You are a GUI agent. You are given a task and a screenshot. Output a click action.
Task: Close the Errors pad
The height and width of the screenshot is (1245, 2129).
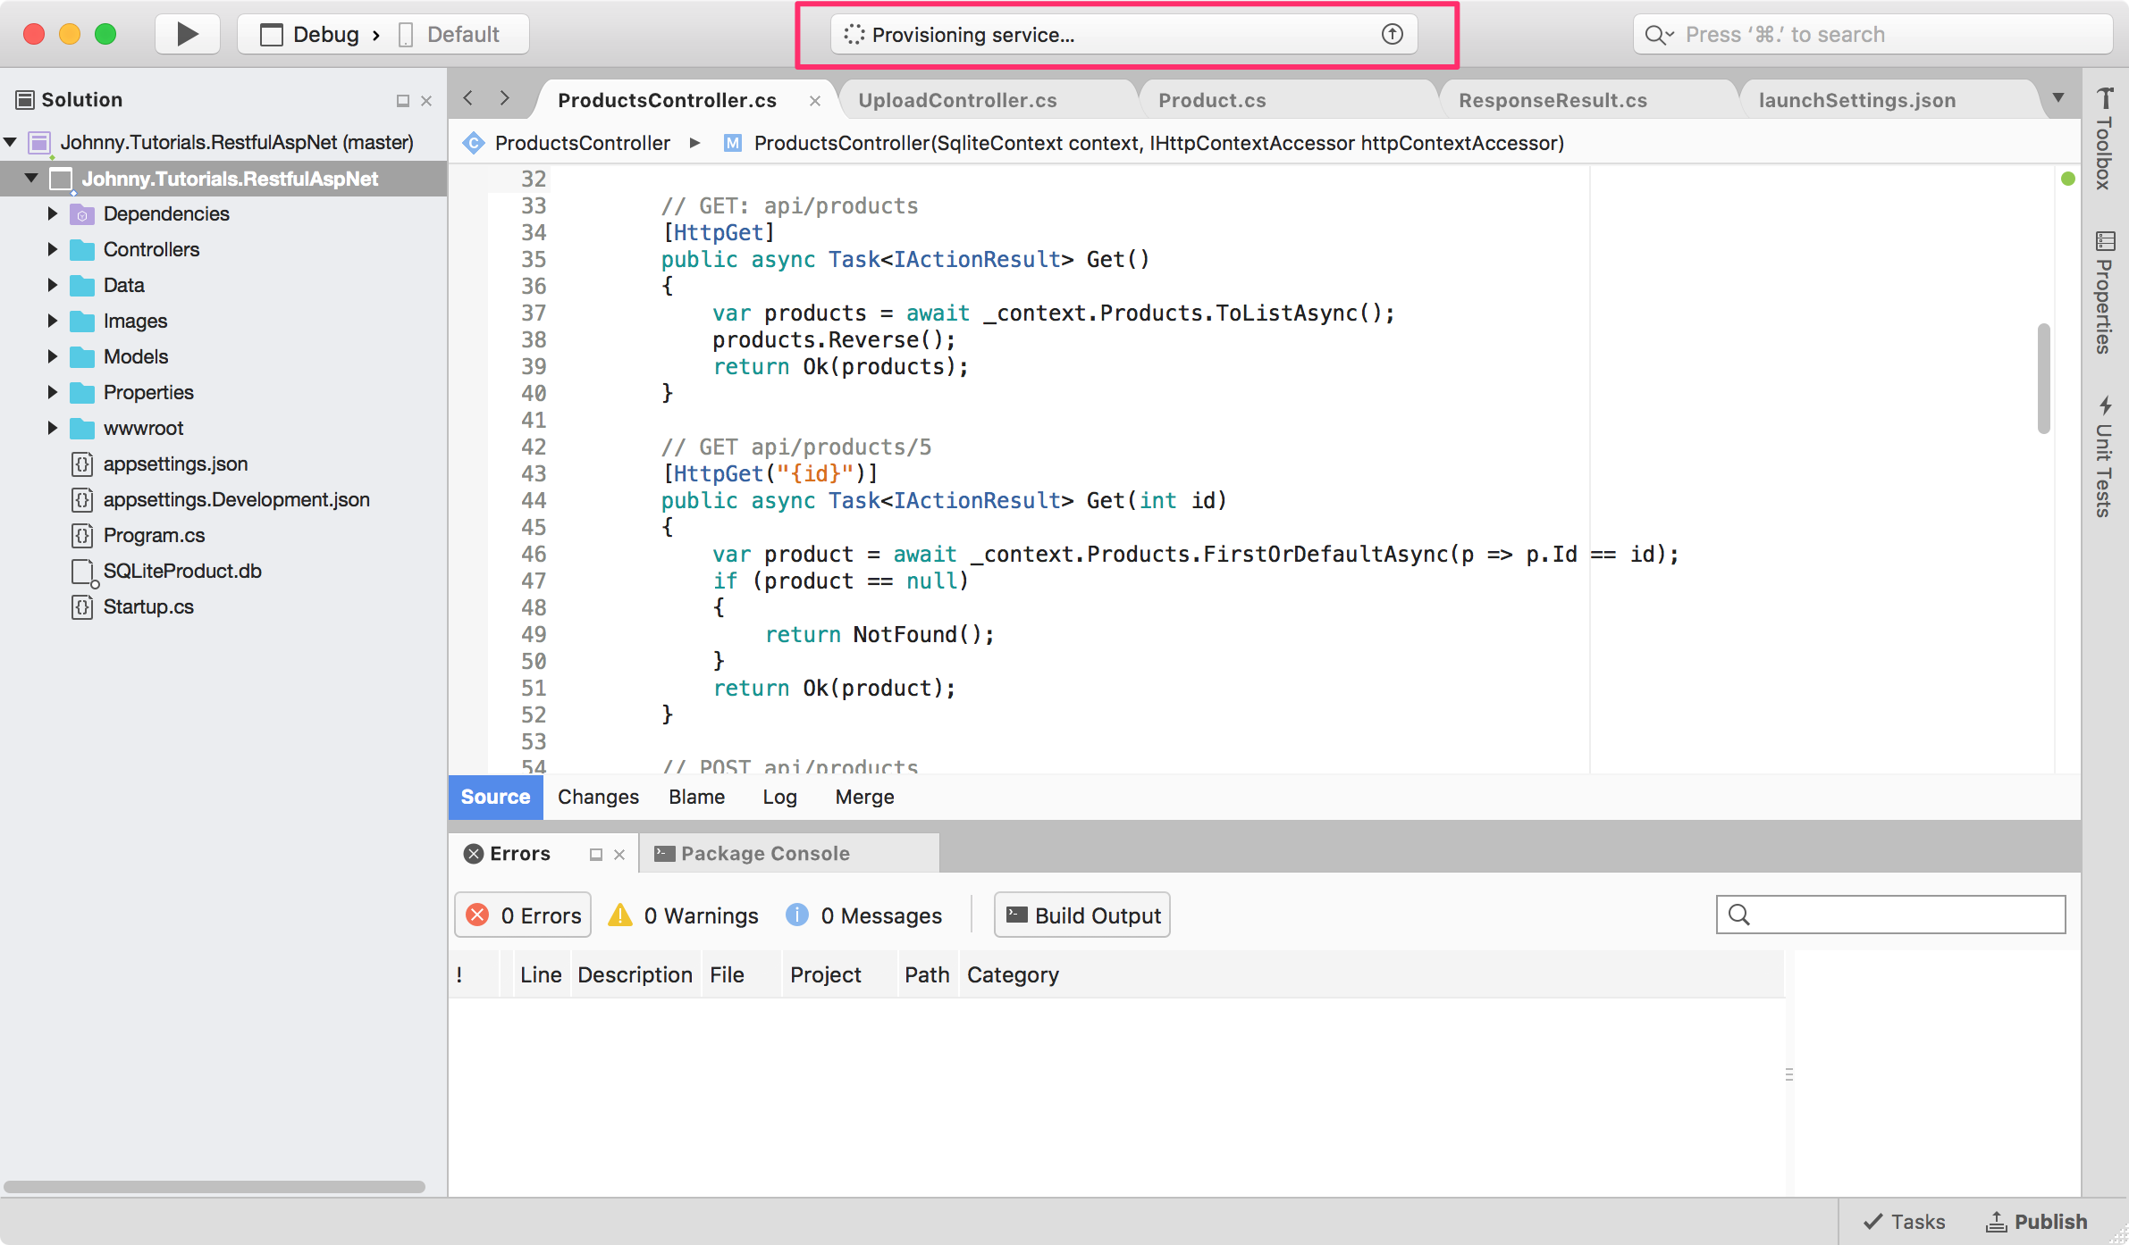coord(619,855)
